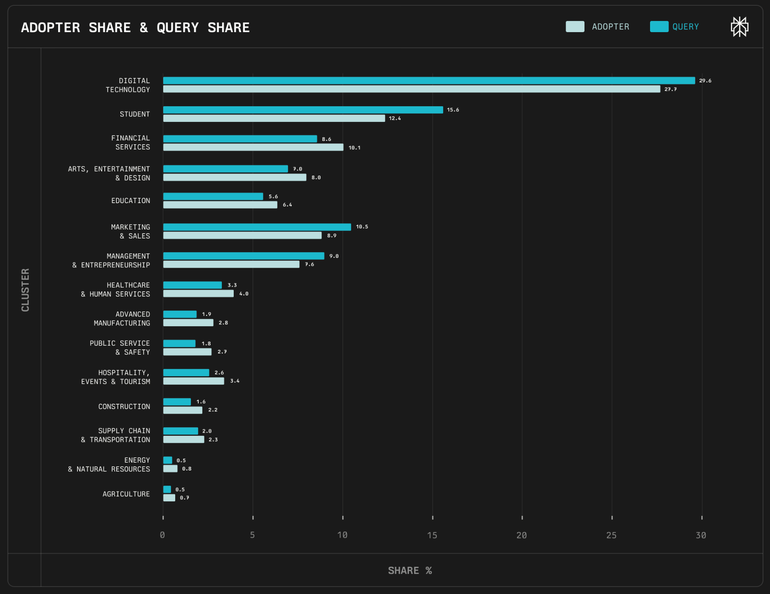Toggle the QUERY legend label
Viewport: 770px width, 594px height.
(685, 27)
